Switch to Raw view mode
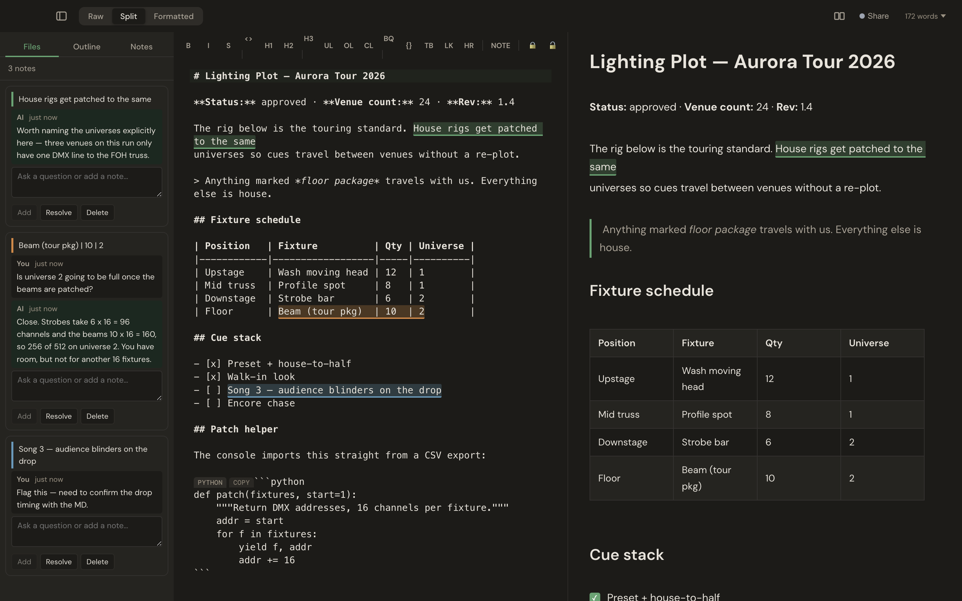Viewport: 962px width, 601px height. click(x=96, y=16)
